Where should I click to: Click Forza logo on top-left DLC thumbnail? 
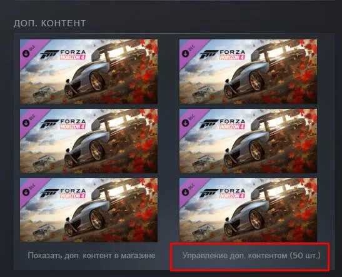63,54
